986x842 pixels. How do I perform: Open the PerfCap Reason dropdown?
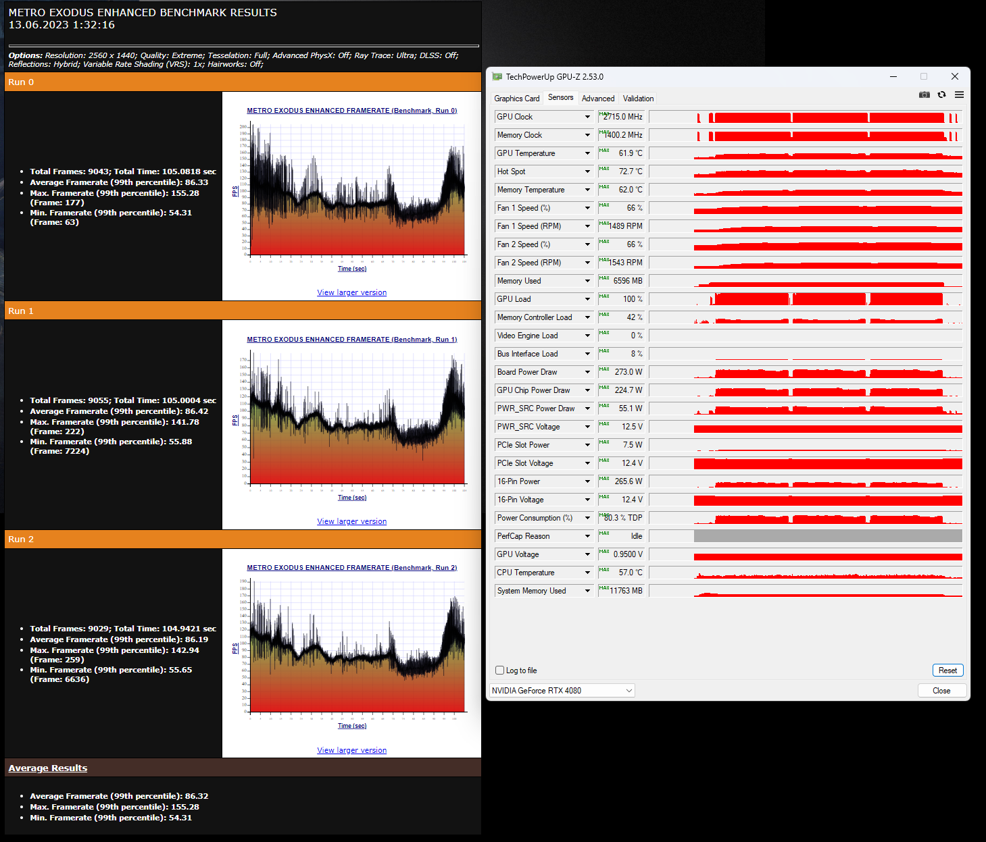(587, 536)
